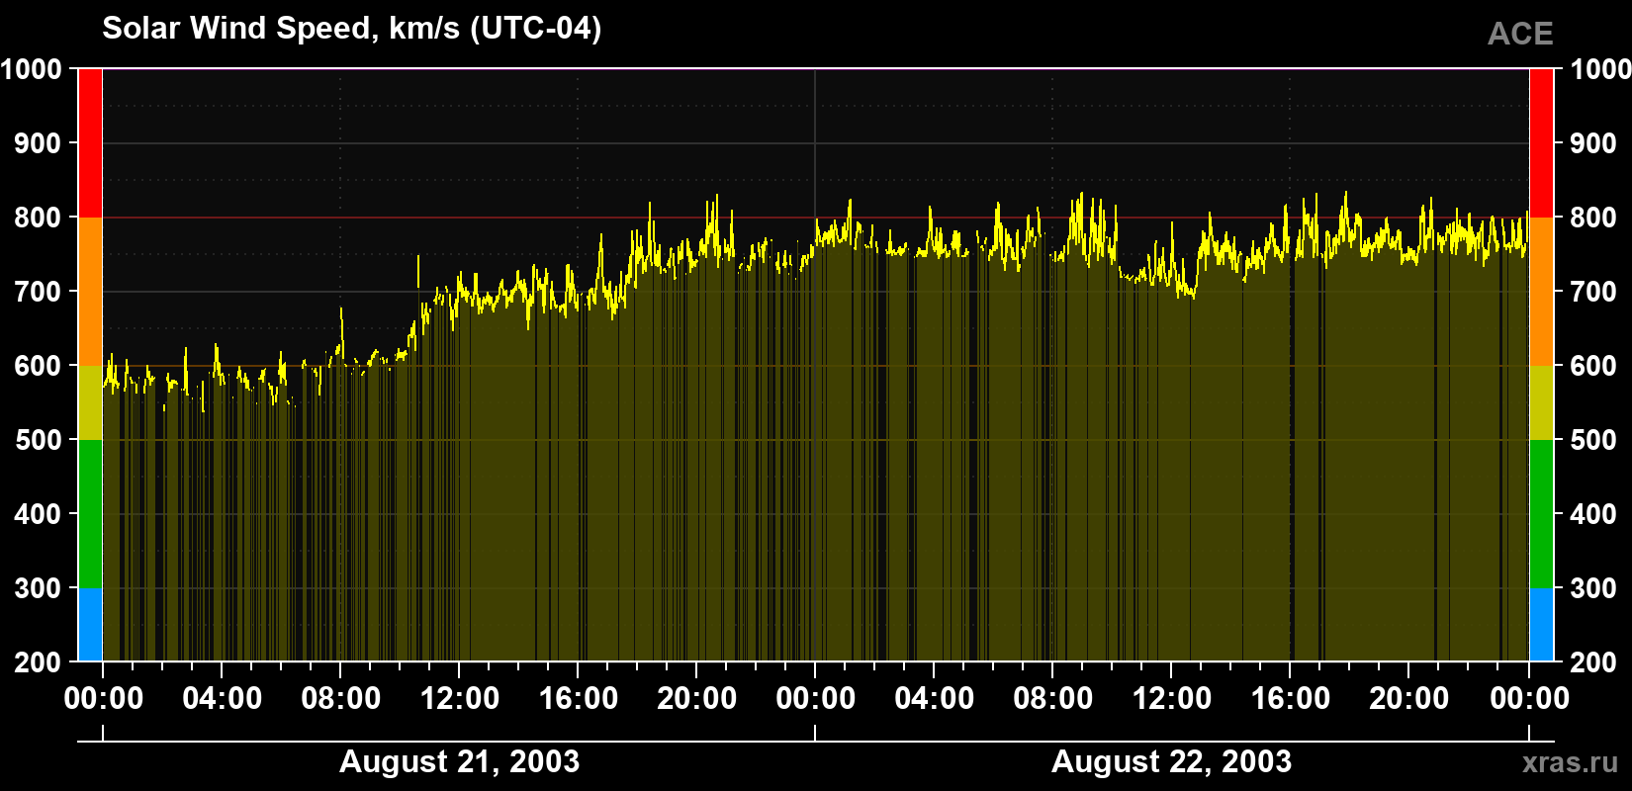The image size is (1632, 791).
Task: Click the green band on the right color scale
Action: tap(1541, 514)
